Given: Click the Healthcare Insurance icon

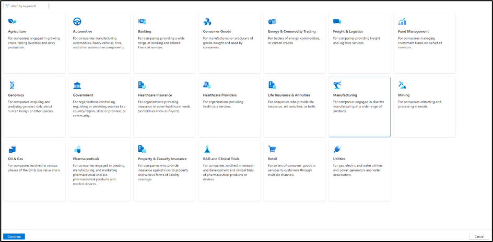Looking at the screenshot, I should pos(142,85).
